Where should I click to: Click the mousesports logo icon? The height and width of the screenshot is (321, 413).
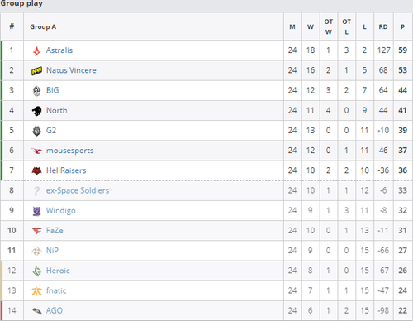(36, 151)
